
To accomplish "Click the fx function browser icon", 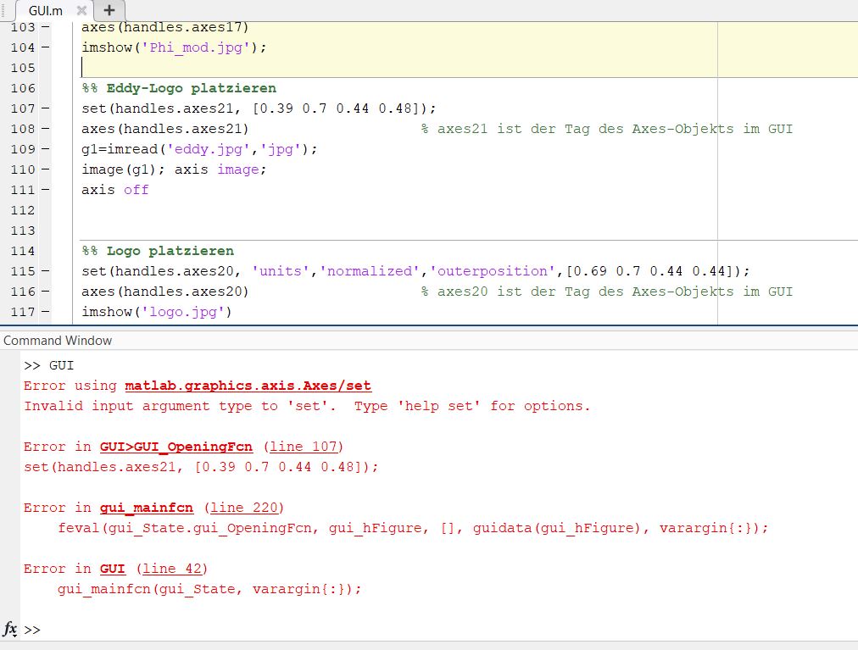I will point(10,630).
